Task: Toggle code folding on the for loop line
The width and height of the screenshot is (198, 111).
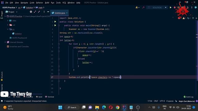Action: click(x=59, y=44)
